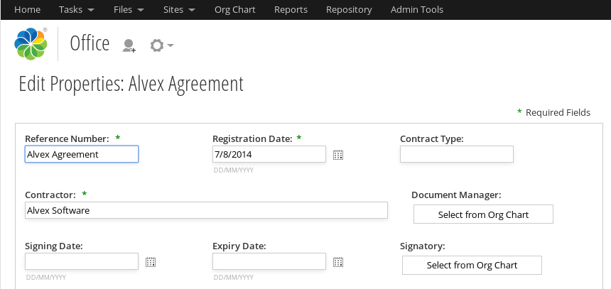
Task: Open the site configuration gear menu
Action: (161, 45)
